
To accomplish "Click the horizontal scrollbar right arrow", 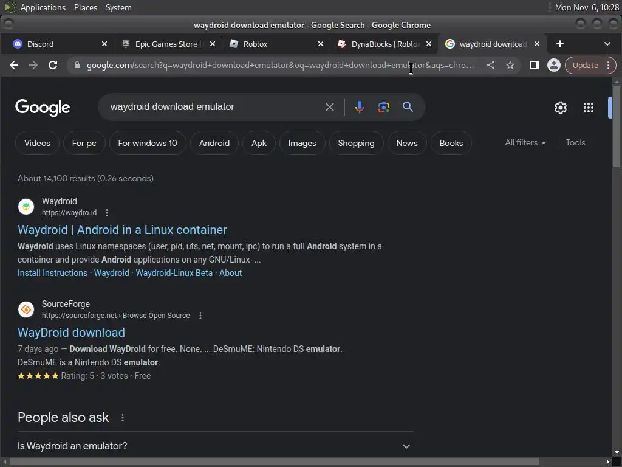I will tap(607, 462).
